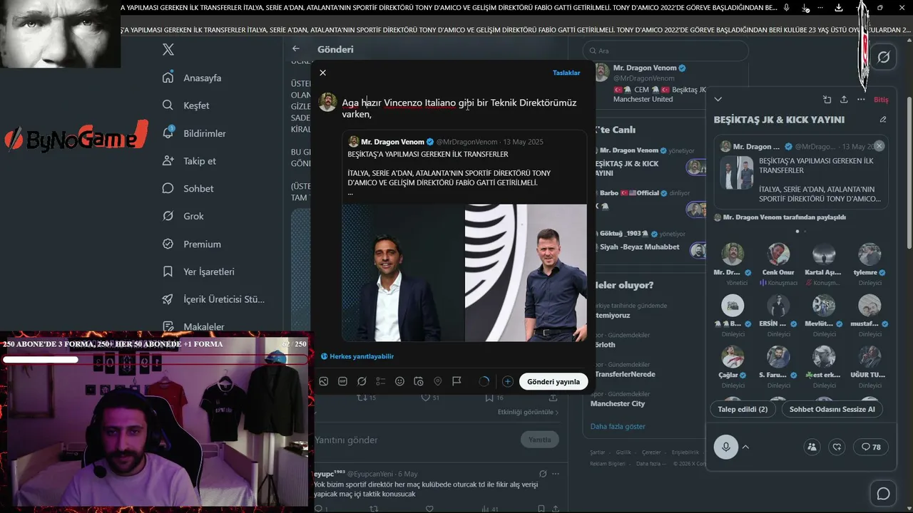Click Yanıtla reply button below post
Viewport: 913px width, 513px height.
pyautogui.click(x=540, y=440)
